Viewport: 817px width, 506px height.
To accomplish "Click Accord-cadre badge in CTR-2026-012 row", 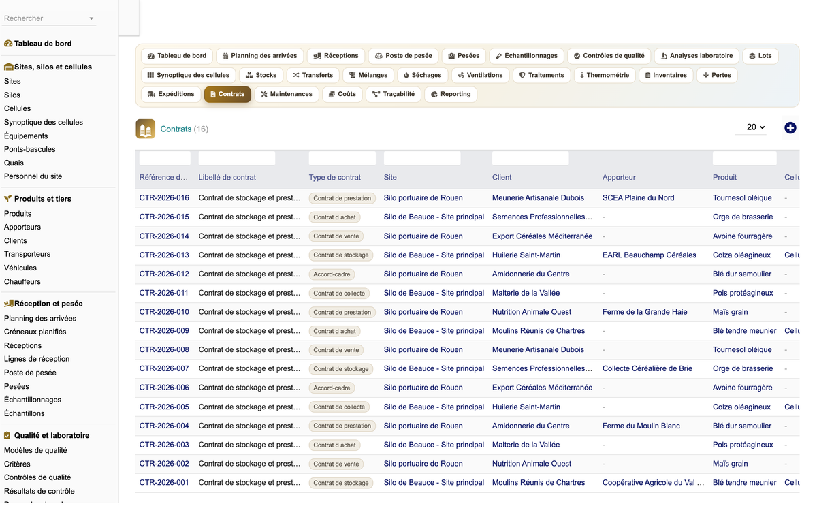I will 332,274.
